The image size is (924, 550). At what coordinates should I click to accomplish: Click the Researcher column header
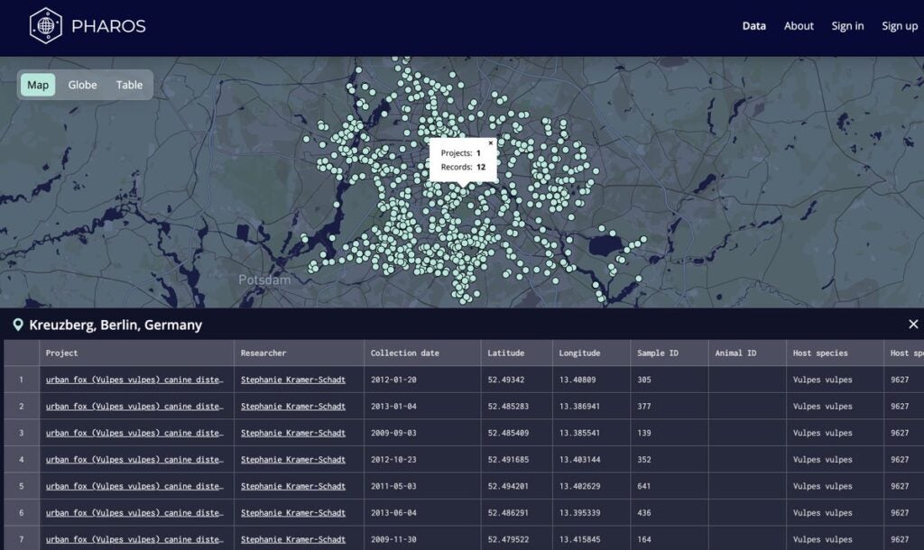pos(263,353)
